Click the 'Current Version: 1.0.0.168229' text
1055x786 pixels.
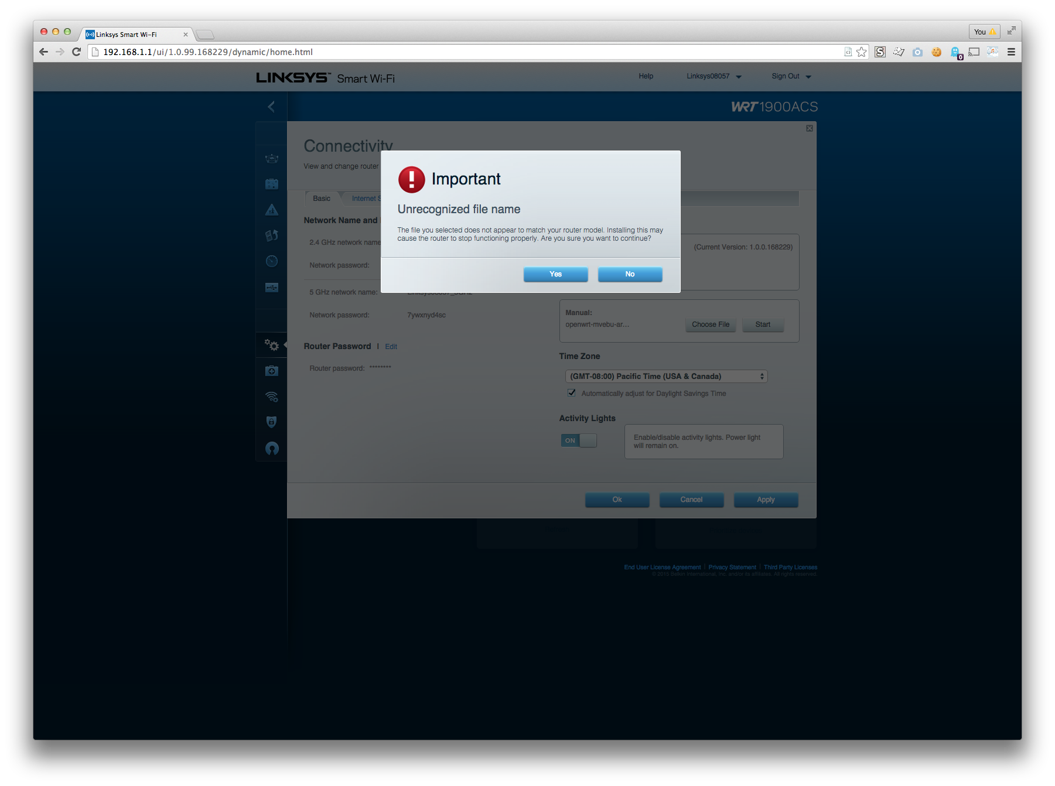(743, 247)
